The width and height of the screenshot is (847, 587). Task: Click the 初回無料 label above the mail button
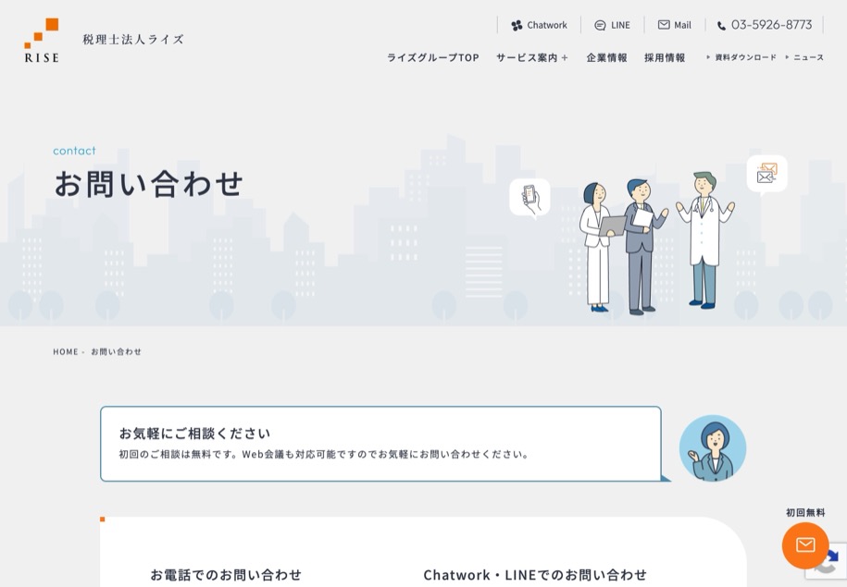tap(805, 512)
